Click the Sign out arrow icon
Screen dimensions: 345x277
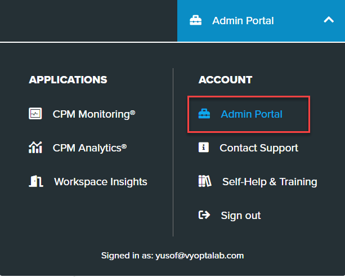click(x=204, y=215)
